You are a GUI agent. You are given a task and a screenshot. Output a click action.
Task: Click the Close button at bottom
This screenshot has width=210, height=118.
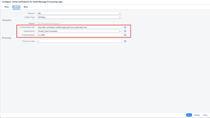click(205, 115)
